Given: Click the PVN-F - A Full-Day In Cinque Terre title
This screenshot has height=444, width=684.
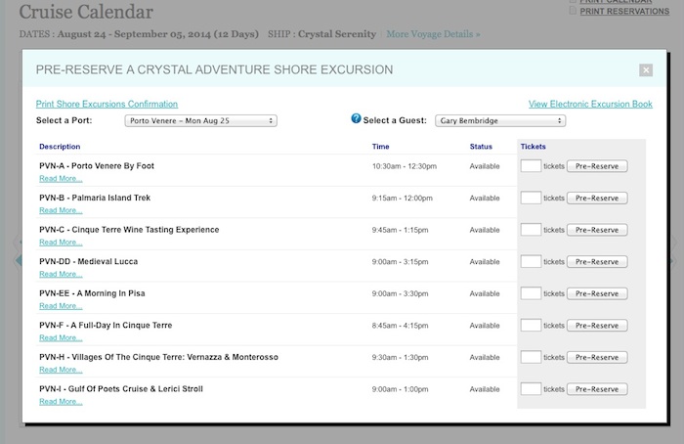Looking at the screenshot, I should 106,326.
